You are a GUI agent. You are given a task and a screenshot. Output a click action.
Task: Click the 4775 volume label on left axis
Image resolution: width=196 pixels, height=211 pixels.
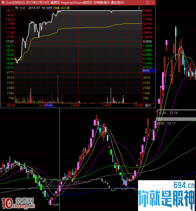10,72
